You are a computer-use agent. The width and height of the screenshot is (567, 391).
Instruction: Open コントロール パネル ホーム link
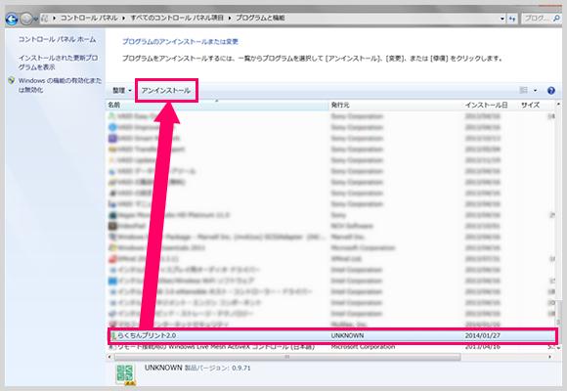click(57, 39)
